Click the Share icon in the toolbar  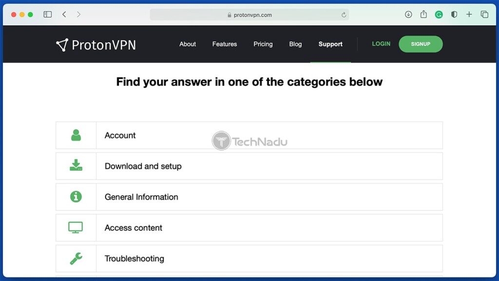[423, 14]
